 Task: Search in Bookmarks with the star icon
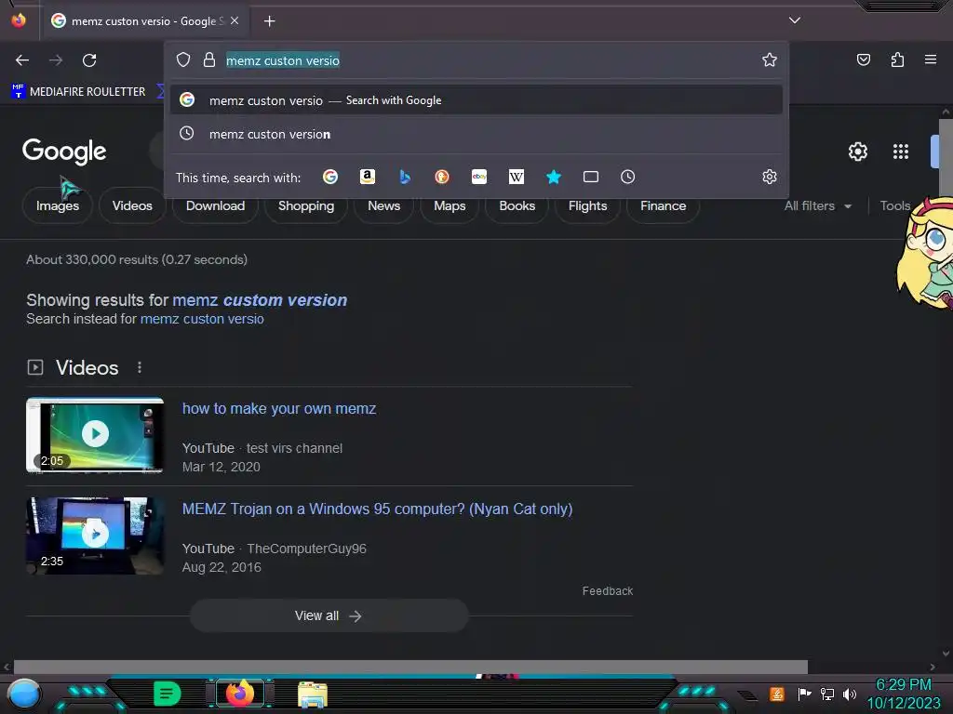(553, 177)
